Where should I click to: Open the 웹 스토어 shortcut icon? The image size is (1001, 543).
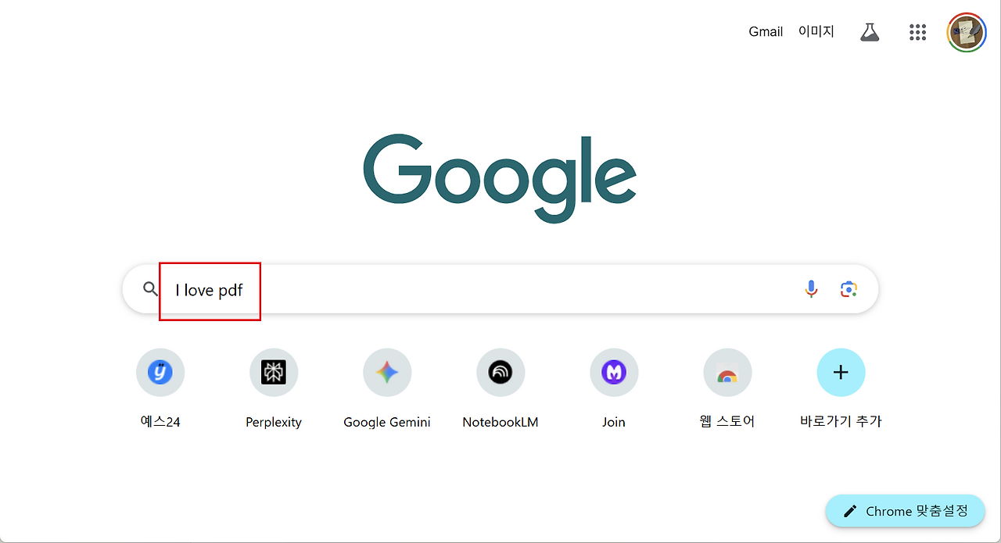click(x=727, y=373)
